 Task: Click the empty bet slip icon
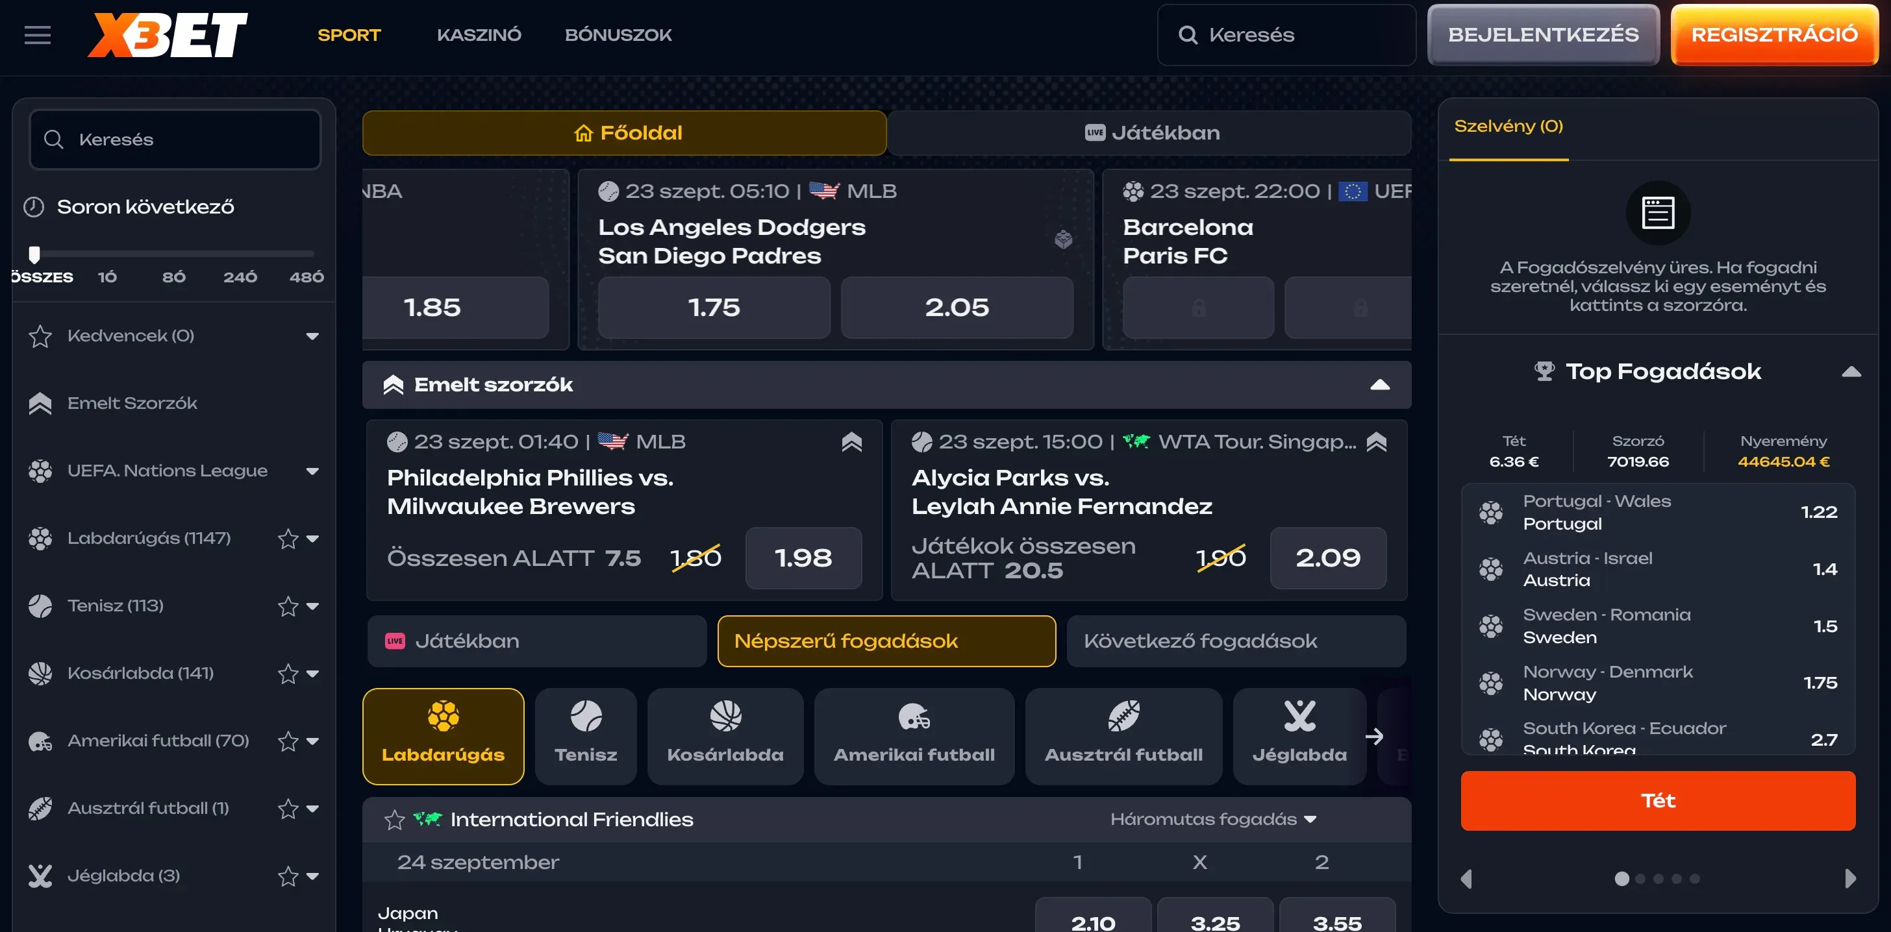click(x=1658, y=214)
